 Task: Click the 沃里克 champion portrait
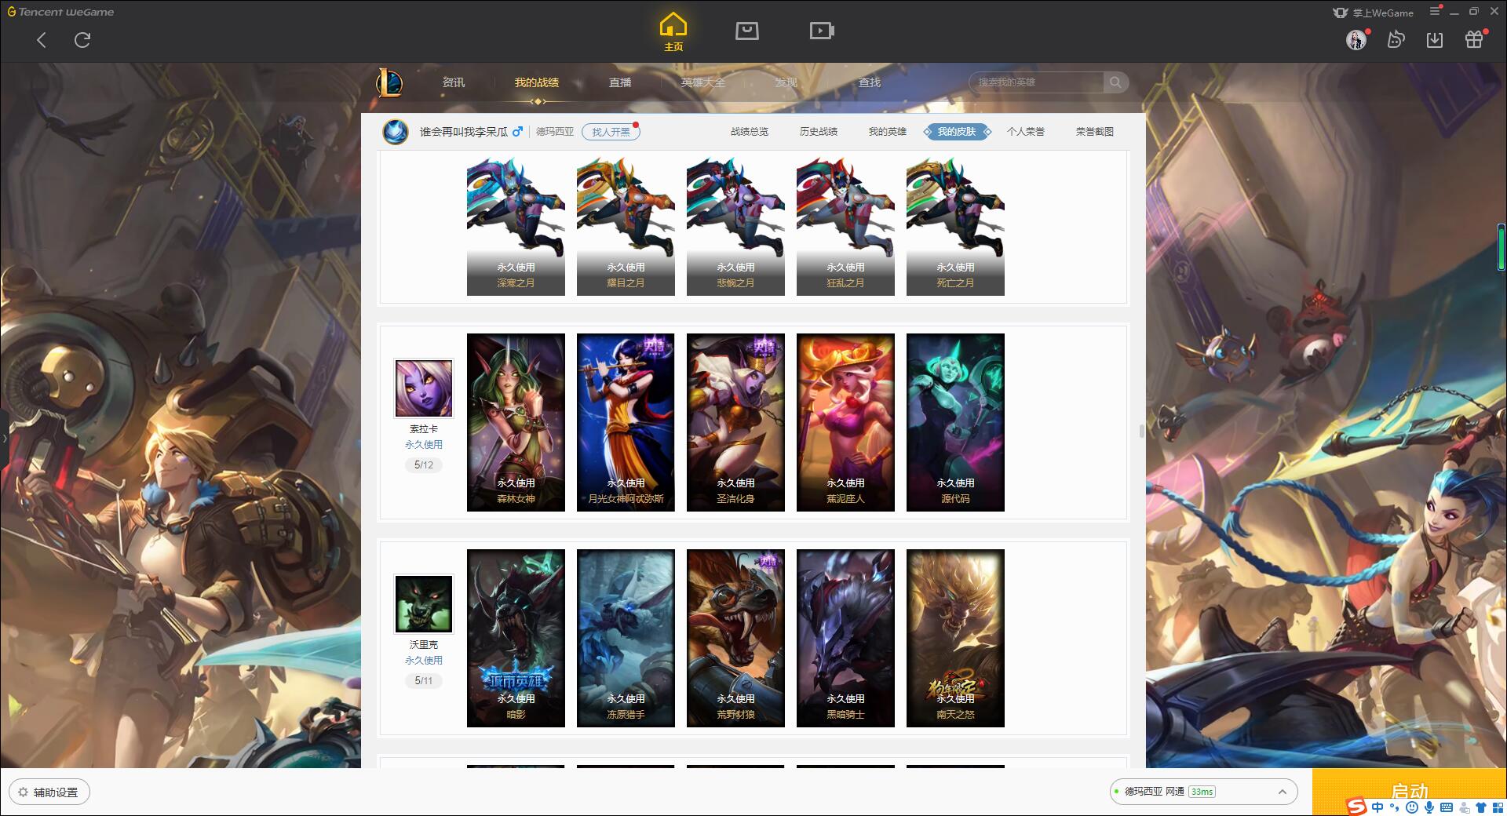(424, 604)
